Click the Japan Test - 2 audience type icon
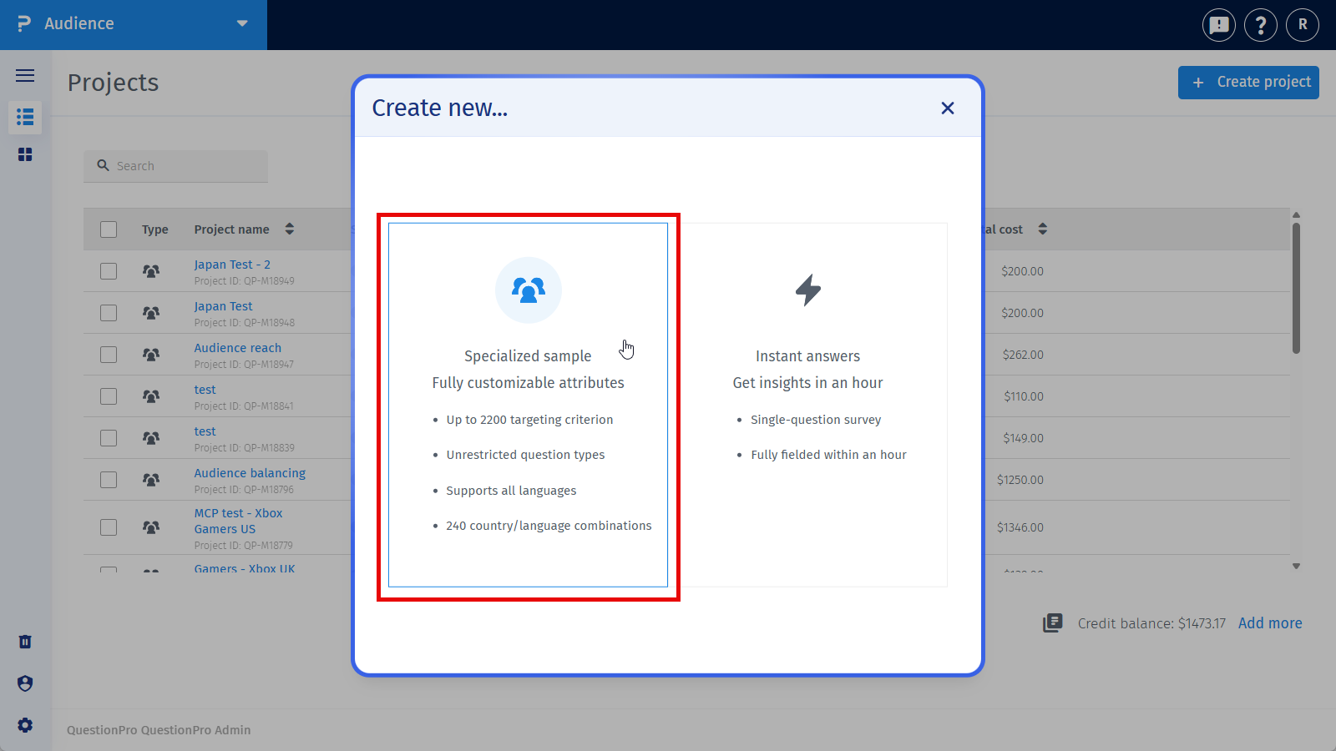Viewport: 1336px width, 751px height. tap(151, 271)
